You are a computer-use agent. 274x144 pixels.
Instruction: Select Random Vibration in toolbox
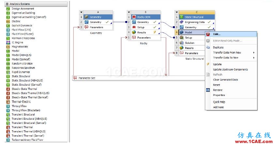click(x=22, y=64)
